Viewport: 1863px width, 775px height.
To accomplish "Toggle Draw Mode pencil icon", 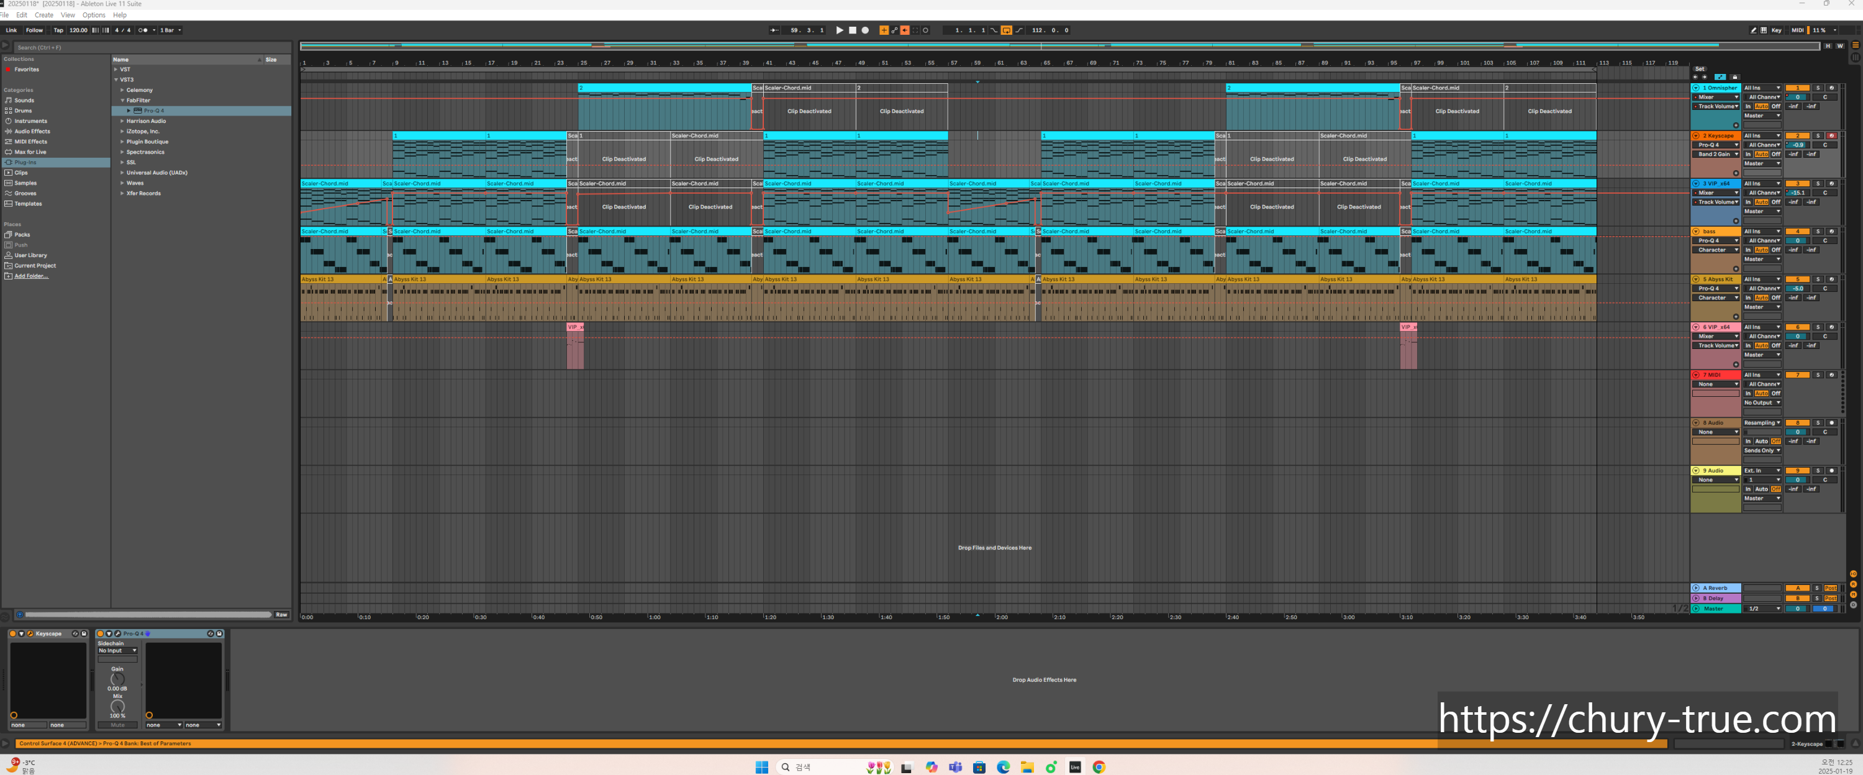I will (1753, 30).
